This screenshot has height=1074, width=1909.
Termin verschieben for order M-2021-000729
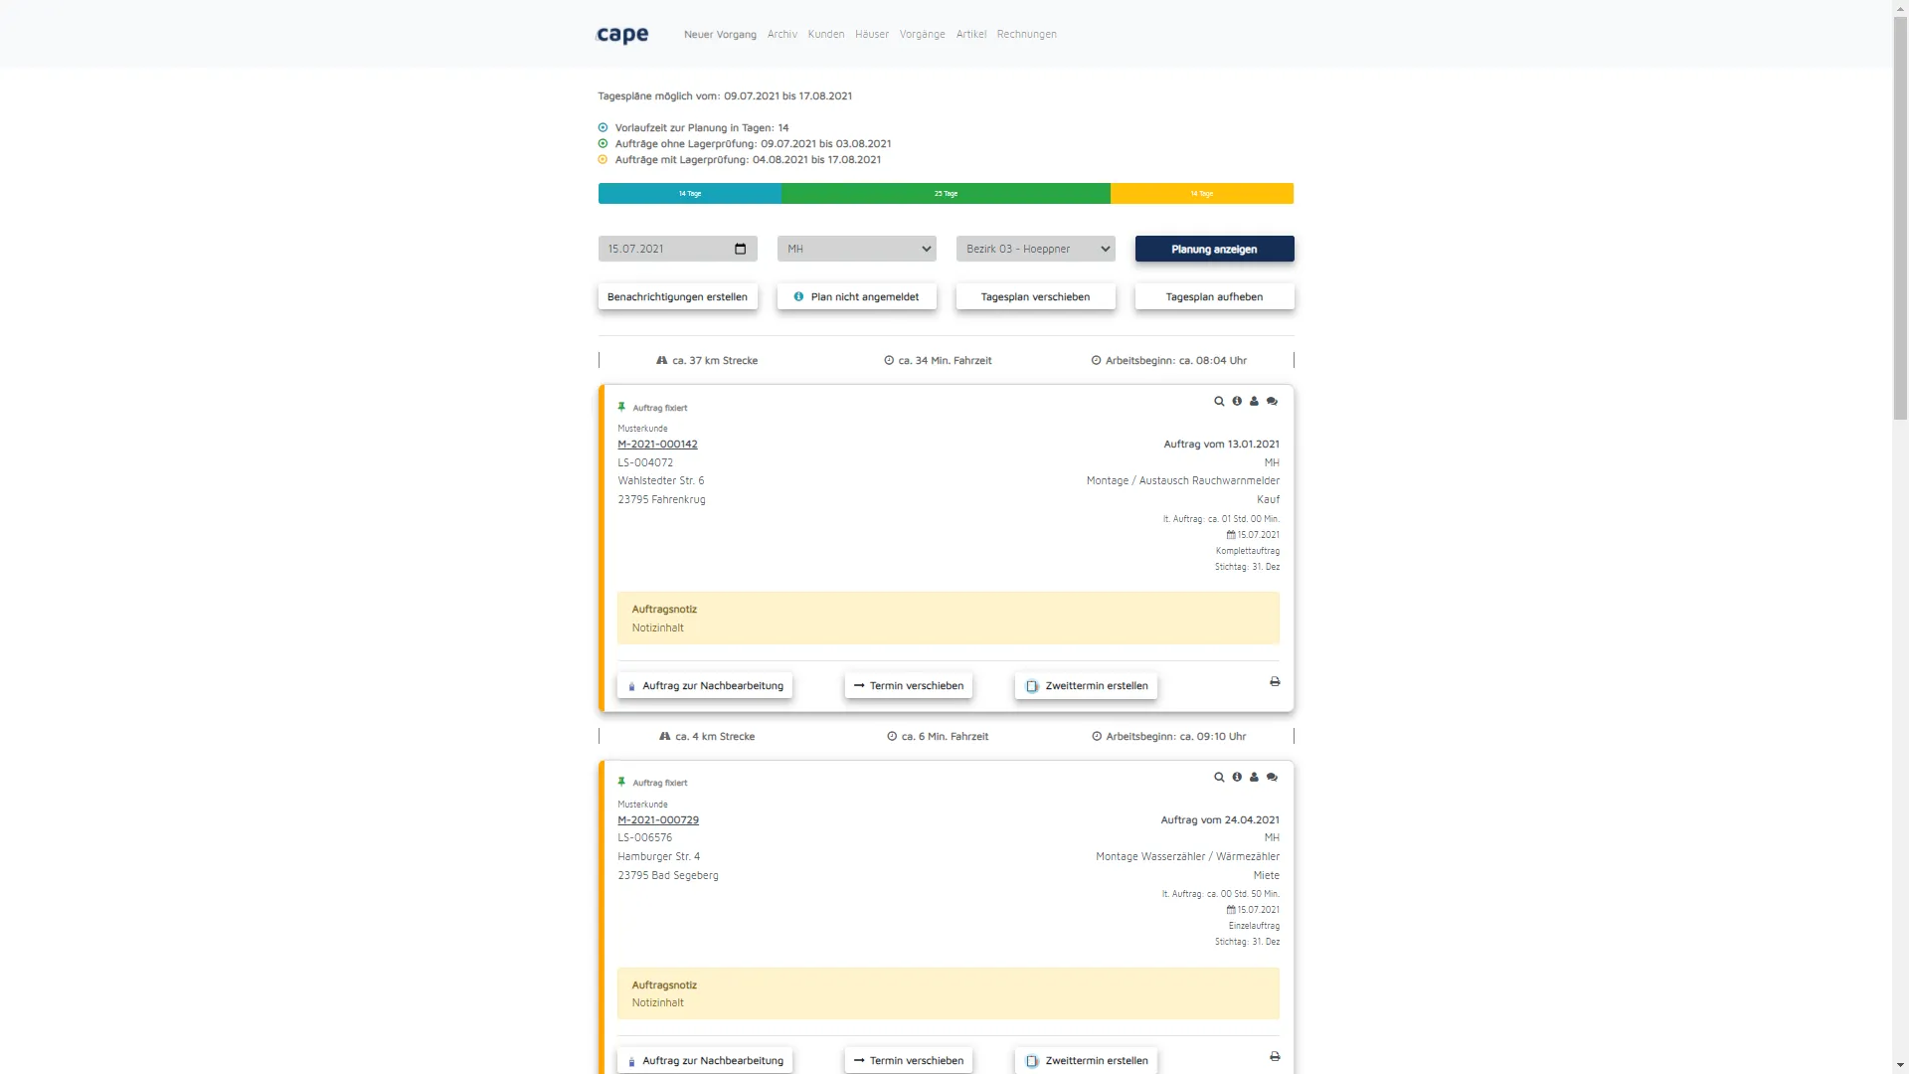click(x=909, y=1061)
